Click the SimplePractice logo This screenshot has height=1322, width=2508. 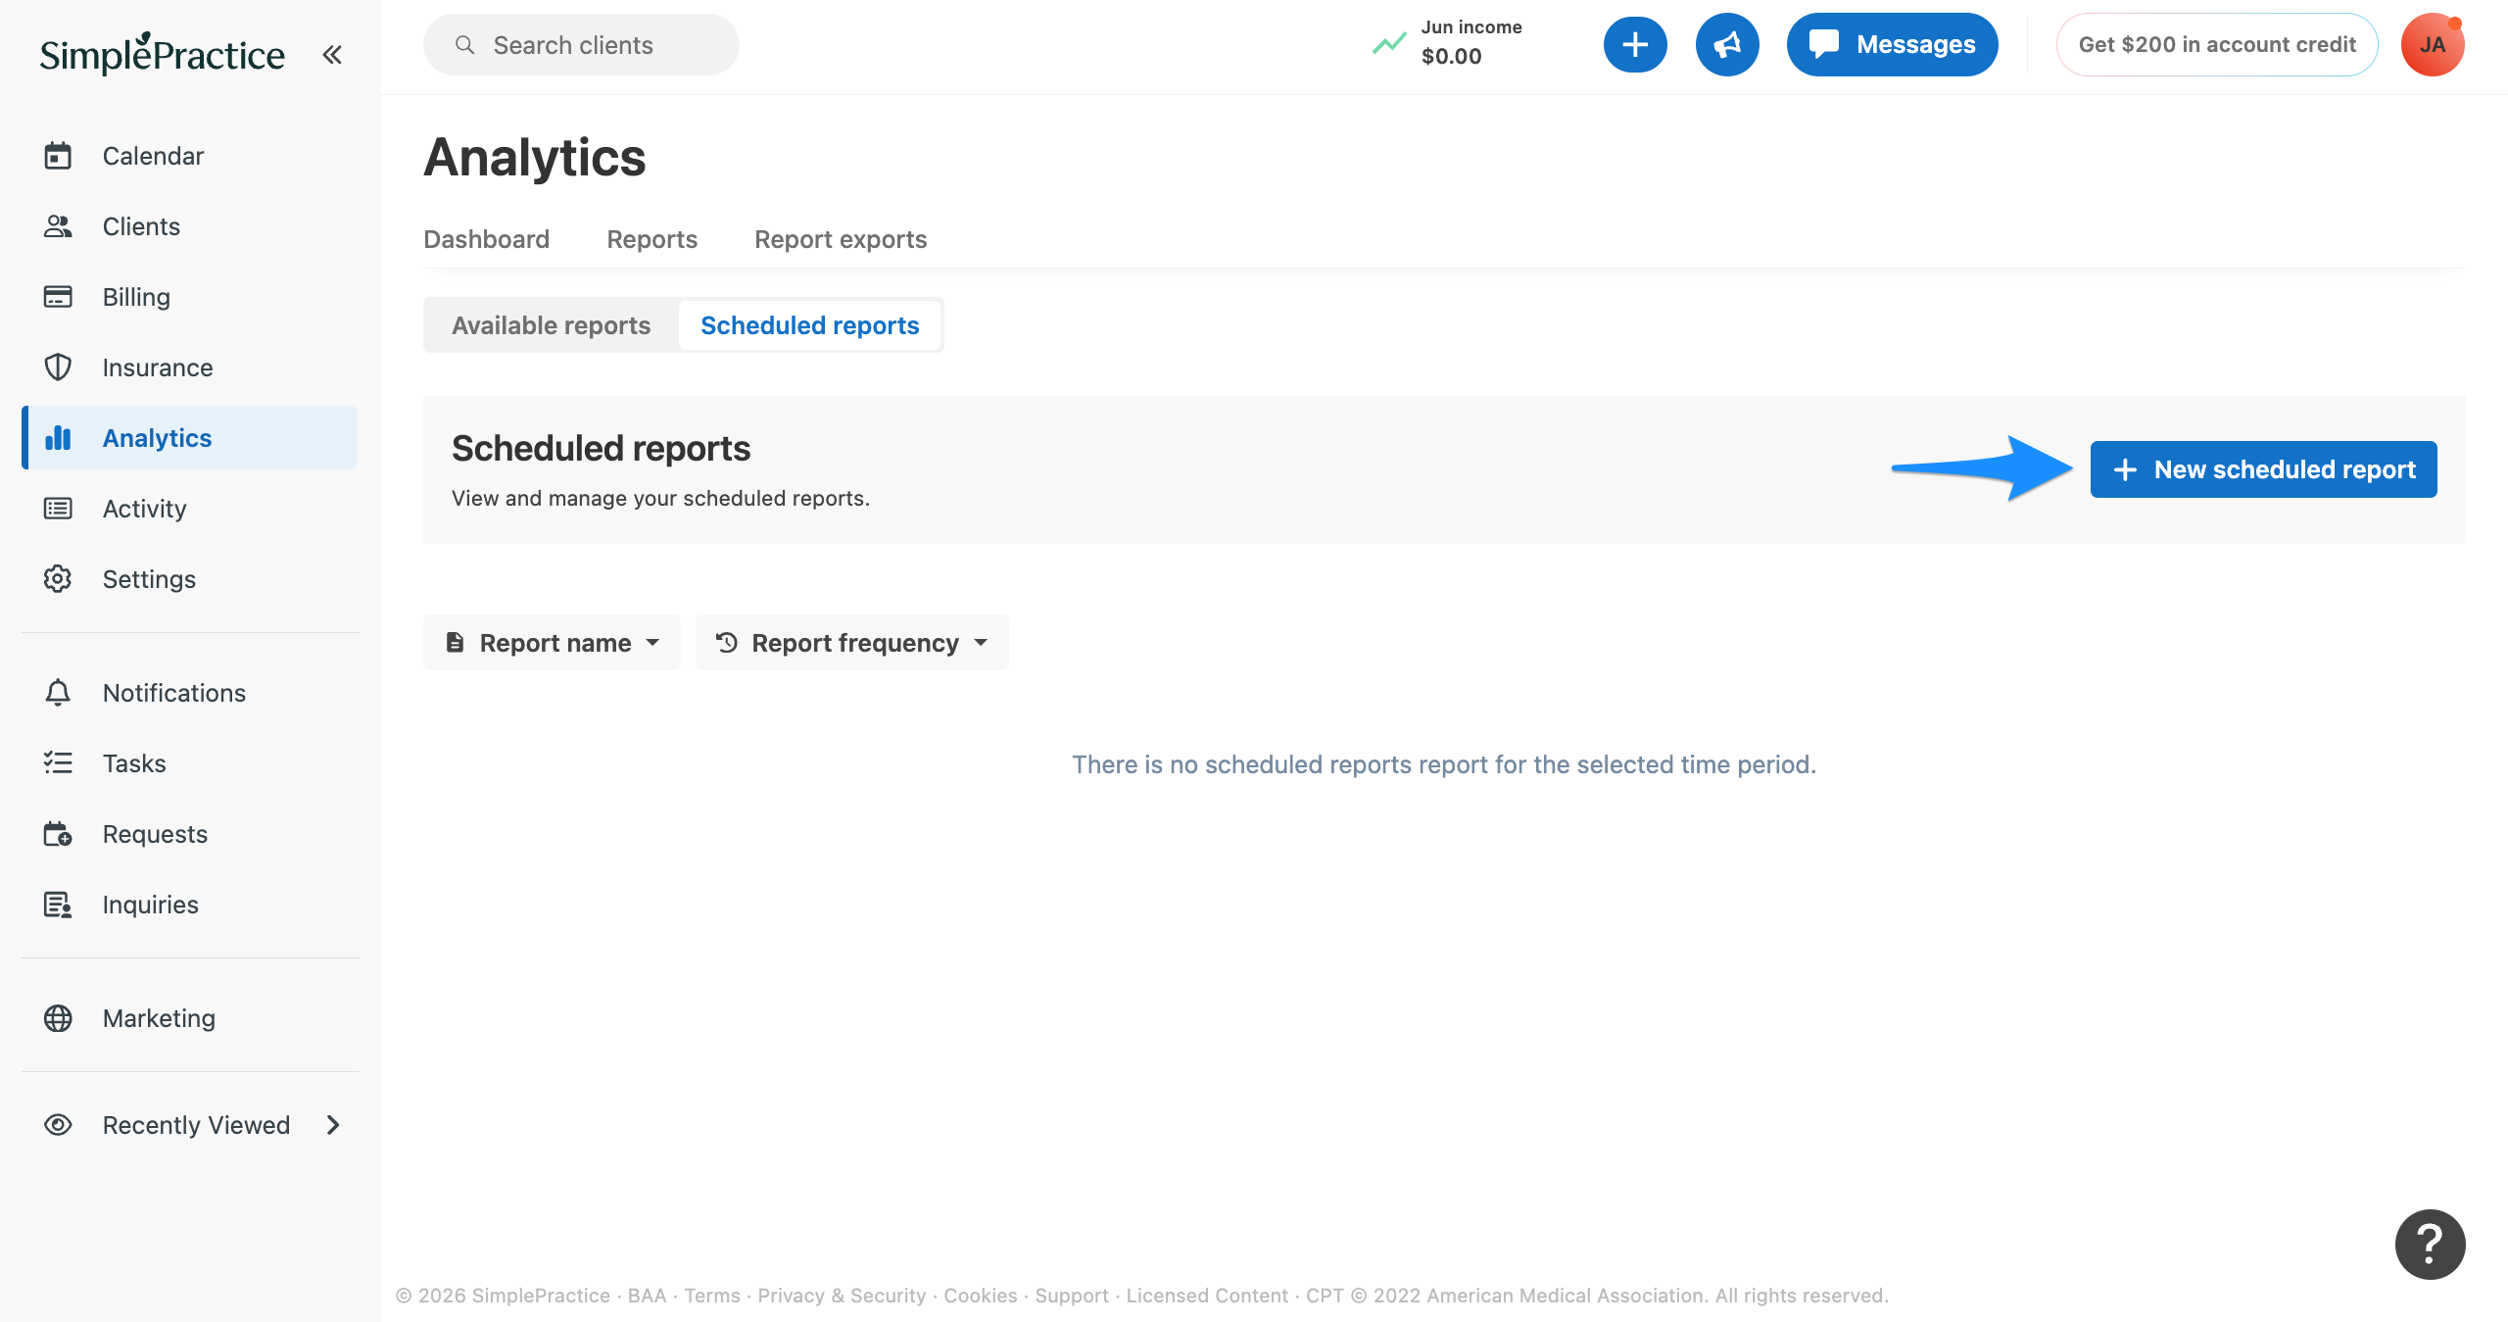click(x=162, y=54)
